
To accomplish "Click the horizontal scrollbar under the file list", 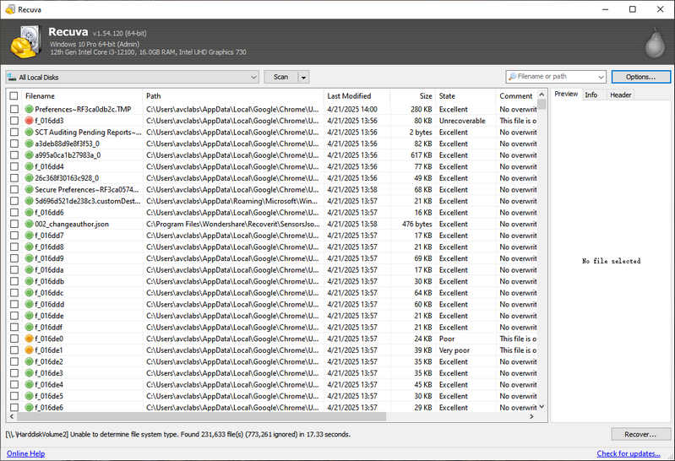I will pos(253,416).
